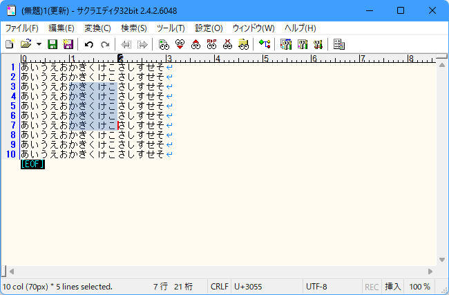Expand the recent files dropdown arrow
Image resolution: width=449 pixels, height=295 pixels.
(39, 44)
